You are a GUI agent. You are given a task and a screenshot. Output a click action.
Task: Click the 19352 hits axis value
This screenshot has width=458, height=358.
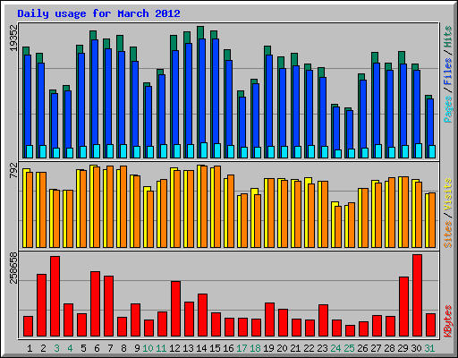(x=13, y=38)
